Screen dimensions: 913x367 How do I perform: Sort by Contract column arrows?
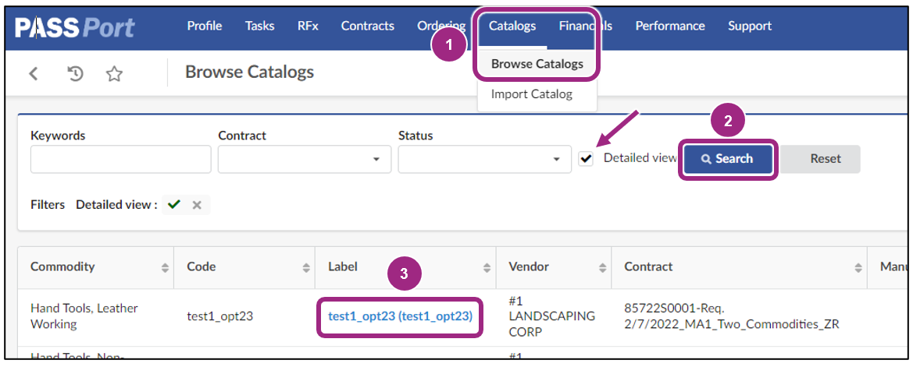pos(858,268)
